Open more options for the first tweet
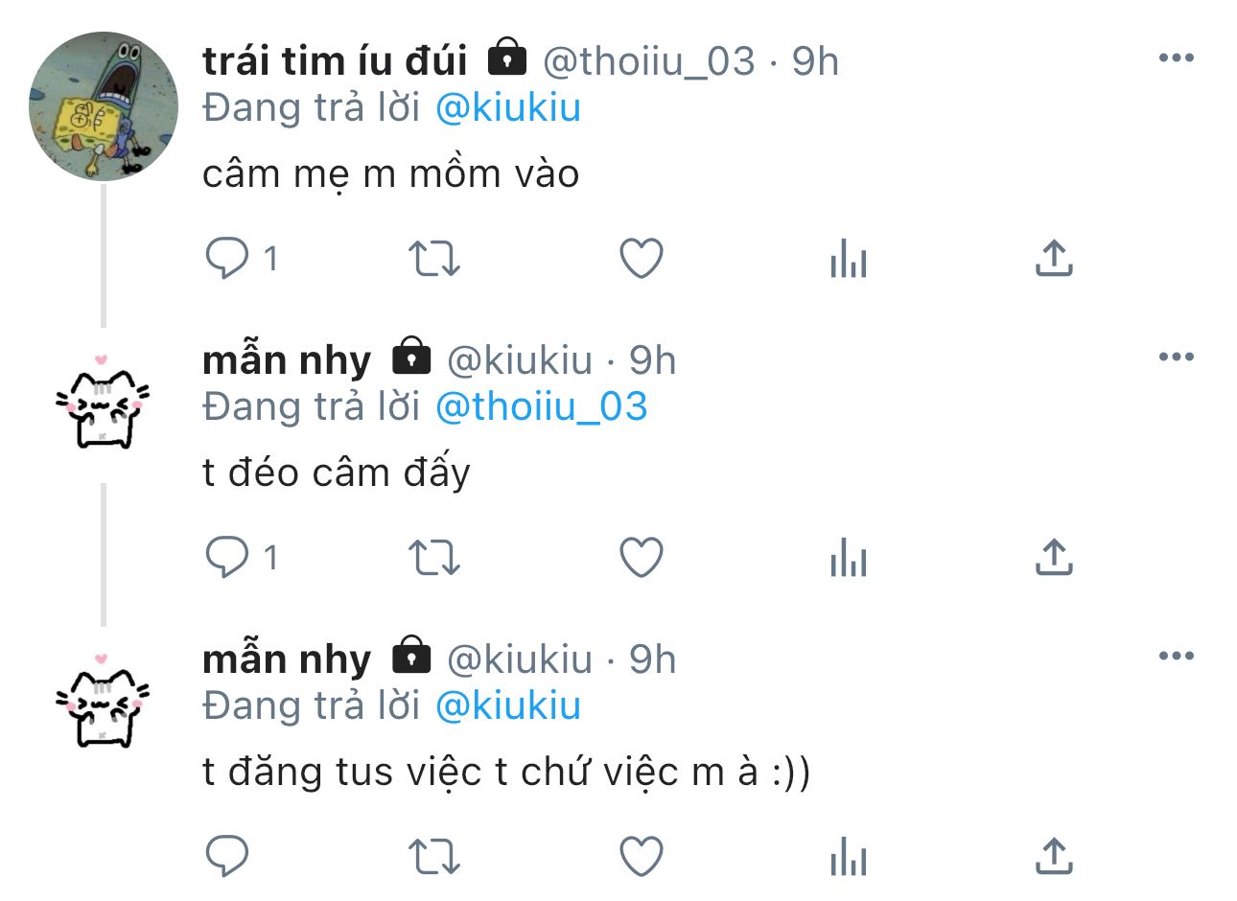The image size is (1237, 901). pos(1176,58)
